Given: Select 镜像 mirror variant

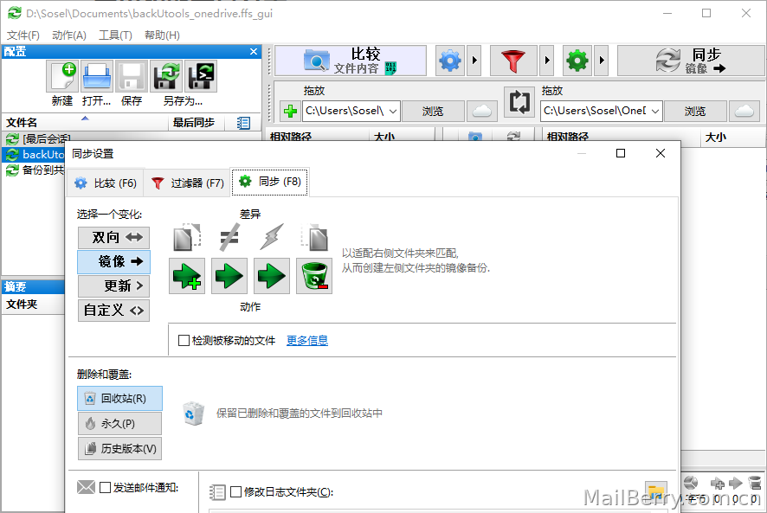Looking at the screenshot, I should point(114,261).
